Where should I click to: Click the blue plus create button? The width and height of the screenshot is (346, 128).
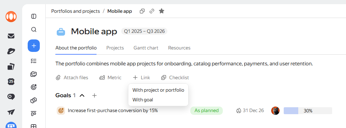(34, 46)
